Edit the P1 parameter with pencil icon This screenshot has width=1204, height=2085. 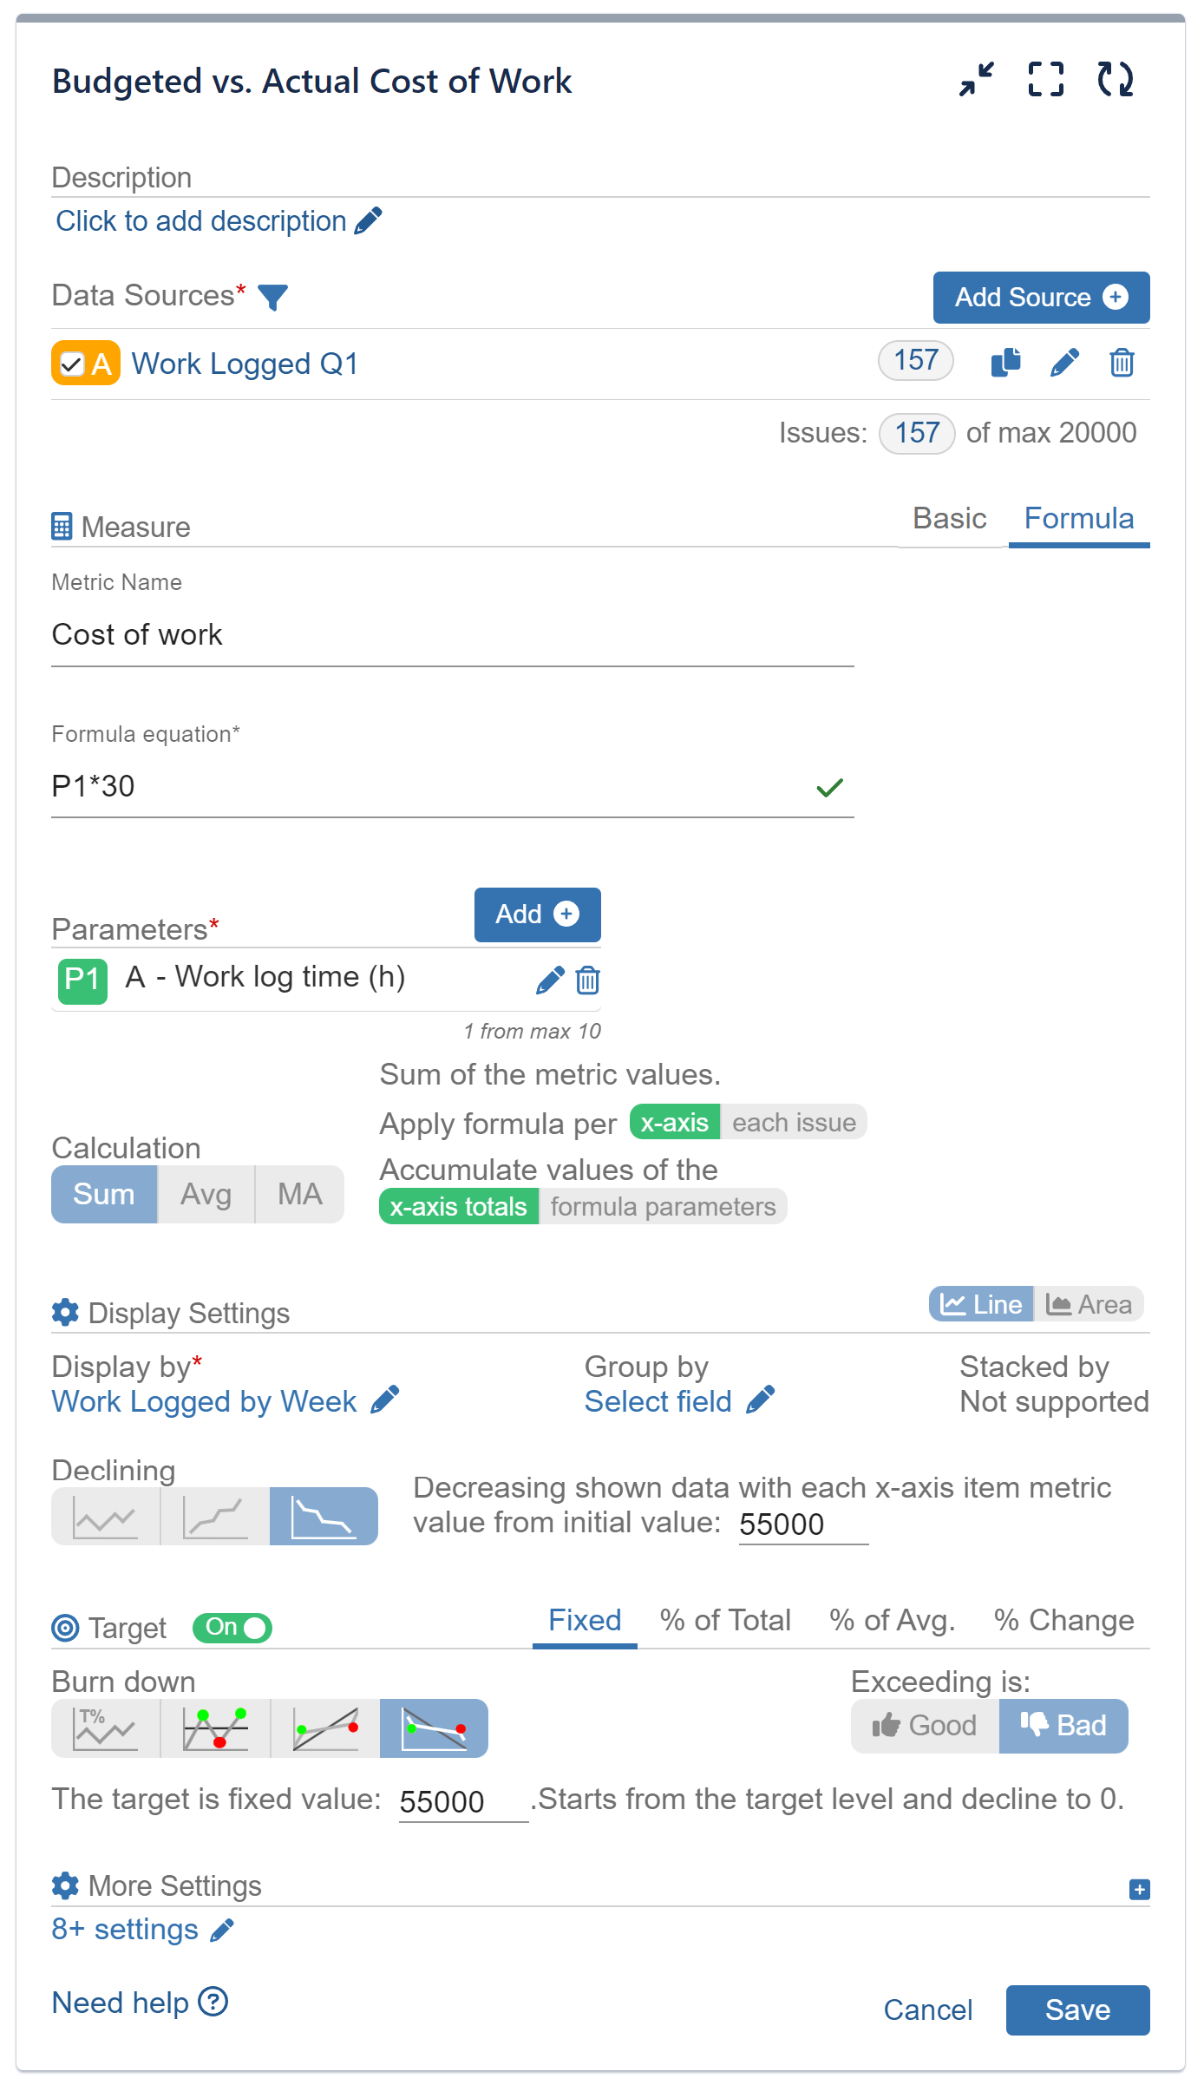(x=550, y=980)
